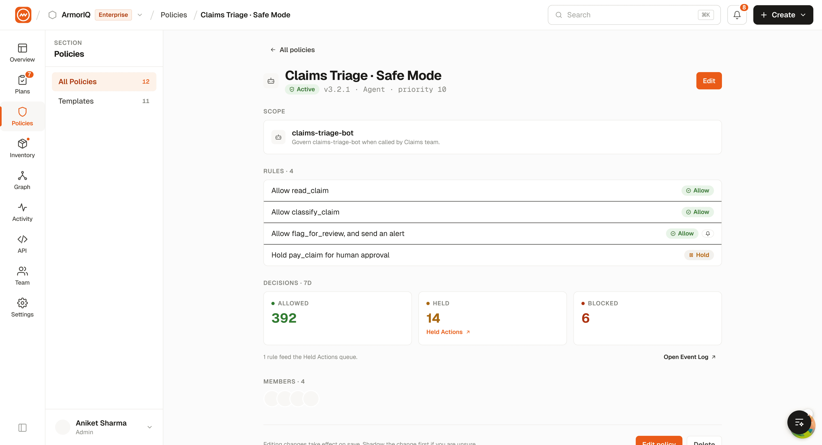The height and width of the screenshot is (445, 822).
Task: Click the v3.2.1 version text
Action: pos(337,90)
